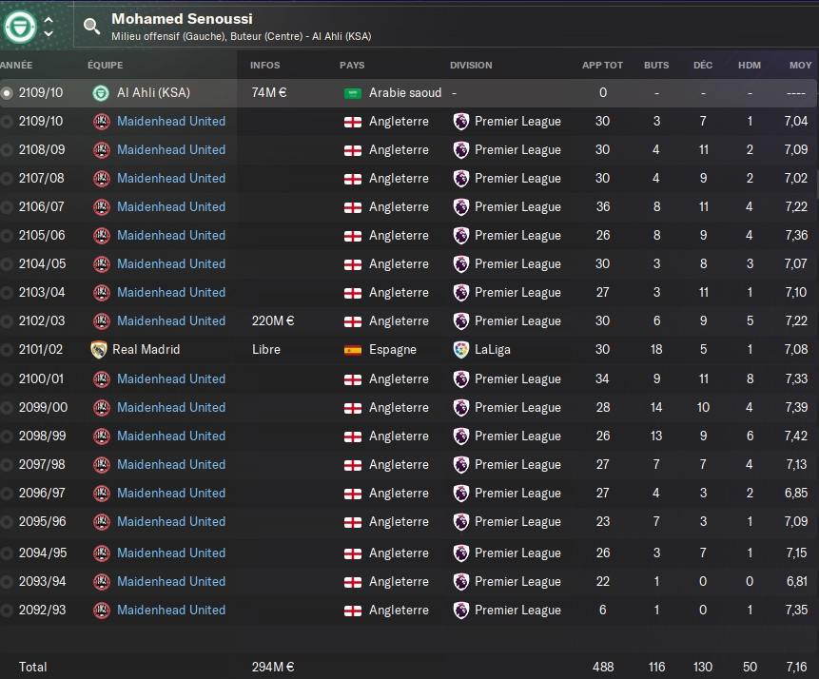
Task: Open Maidenhead United link in 2095/96 row
Action: click(171, 521)
